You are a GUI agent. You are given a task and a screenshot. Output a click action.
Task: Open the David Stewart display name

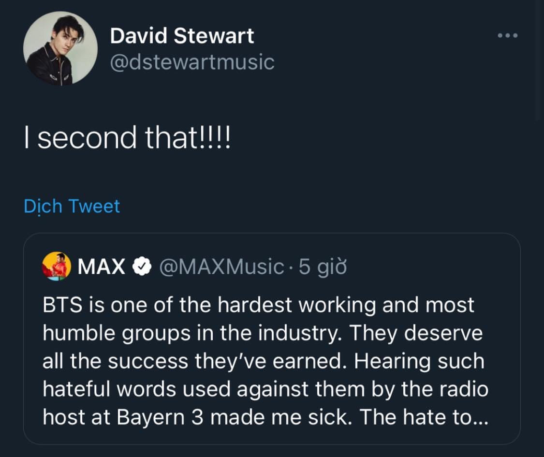pyautogui.click(x=182, y=36)
